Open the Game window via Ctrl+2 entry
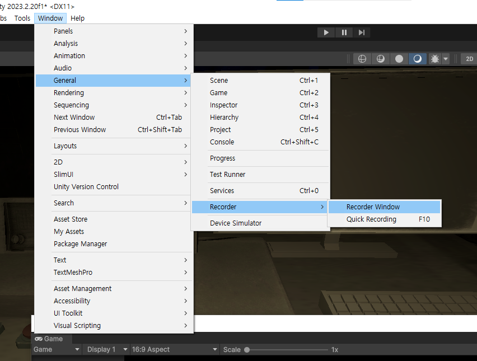This screenshot has width=477, height=361. coord(260,93)
